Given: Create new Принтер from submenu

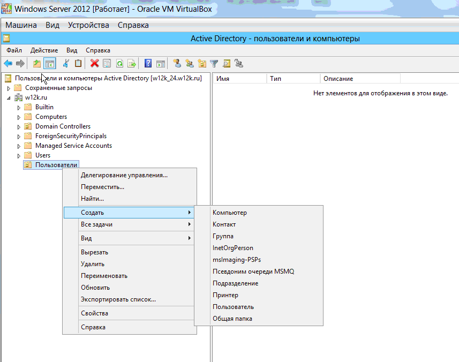Looking at the screenshot, I should pos(259,295).
